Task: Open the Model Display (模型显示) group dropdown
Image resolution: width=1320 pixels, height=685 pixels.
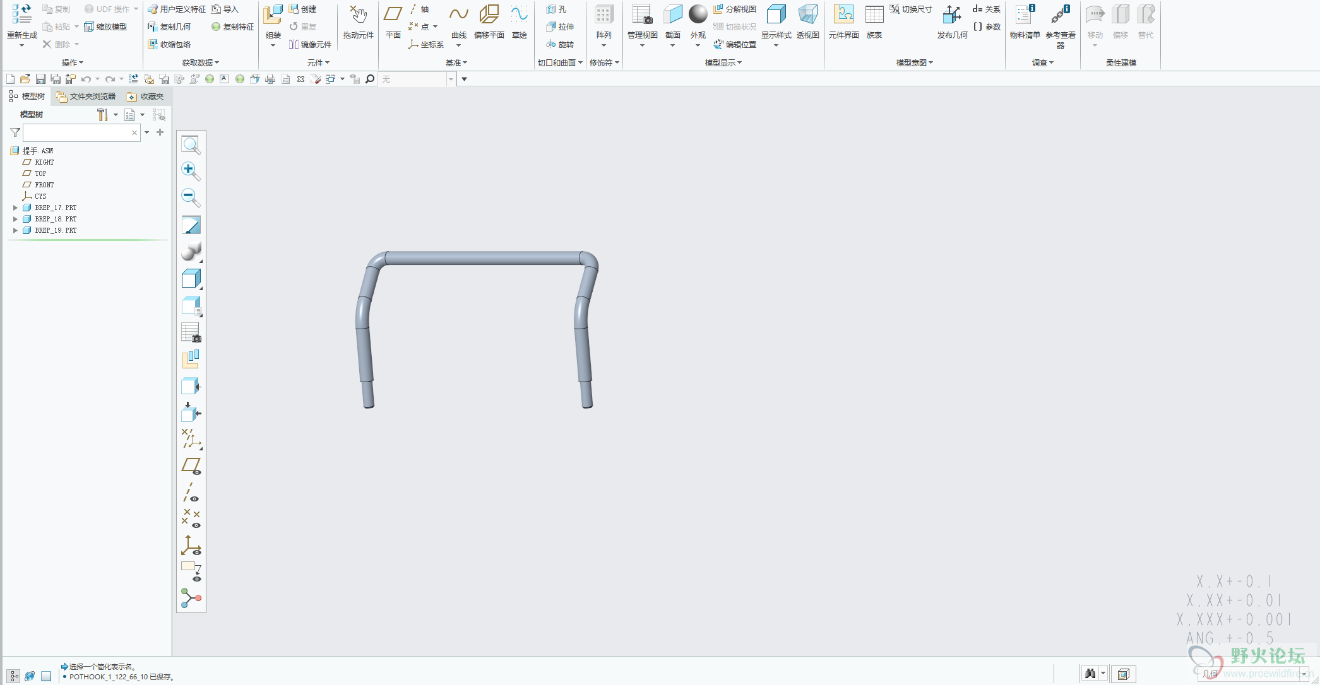Action: 723,62
